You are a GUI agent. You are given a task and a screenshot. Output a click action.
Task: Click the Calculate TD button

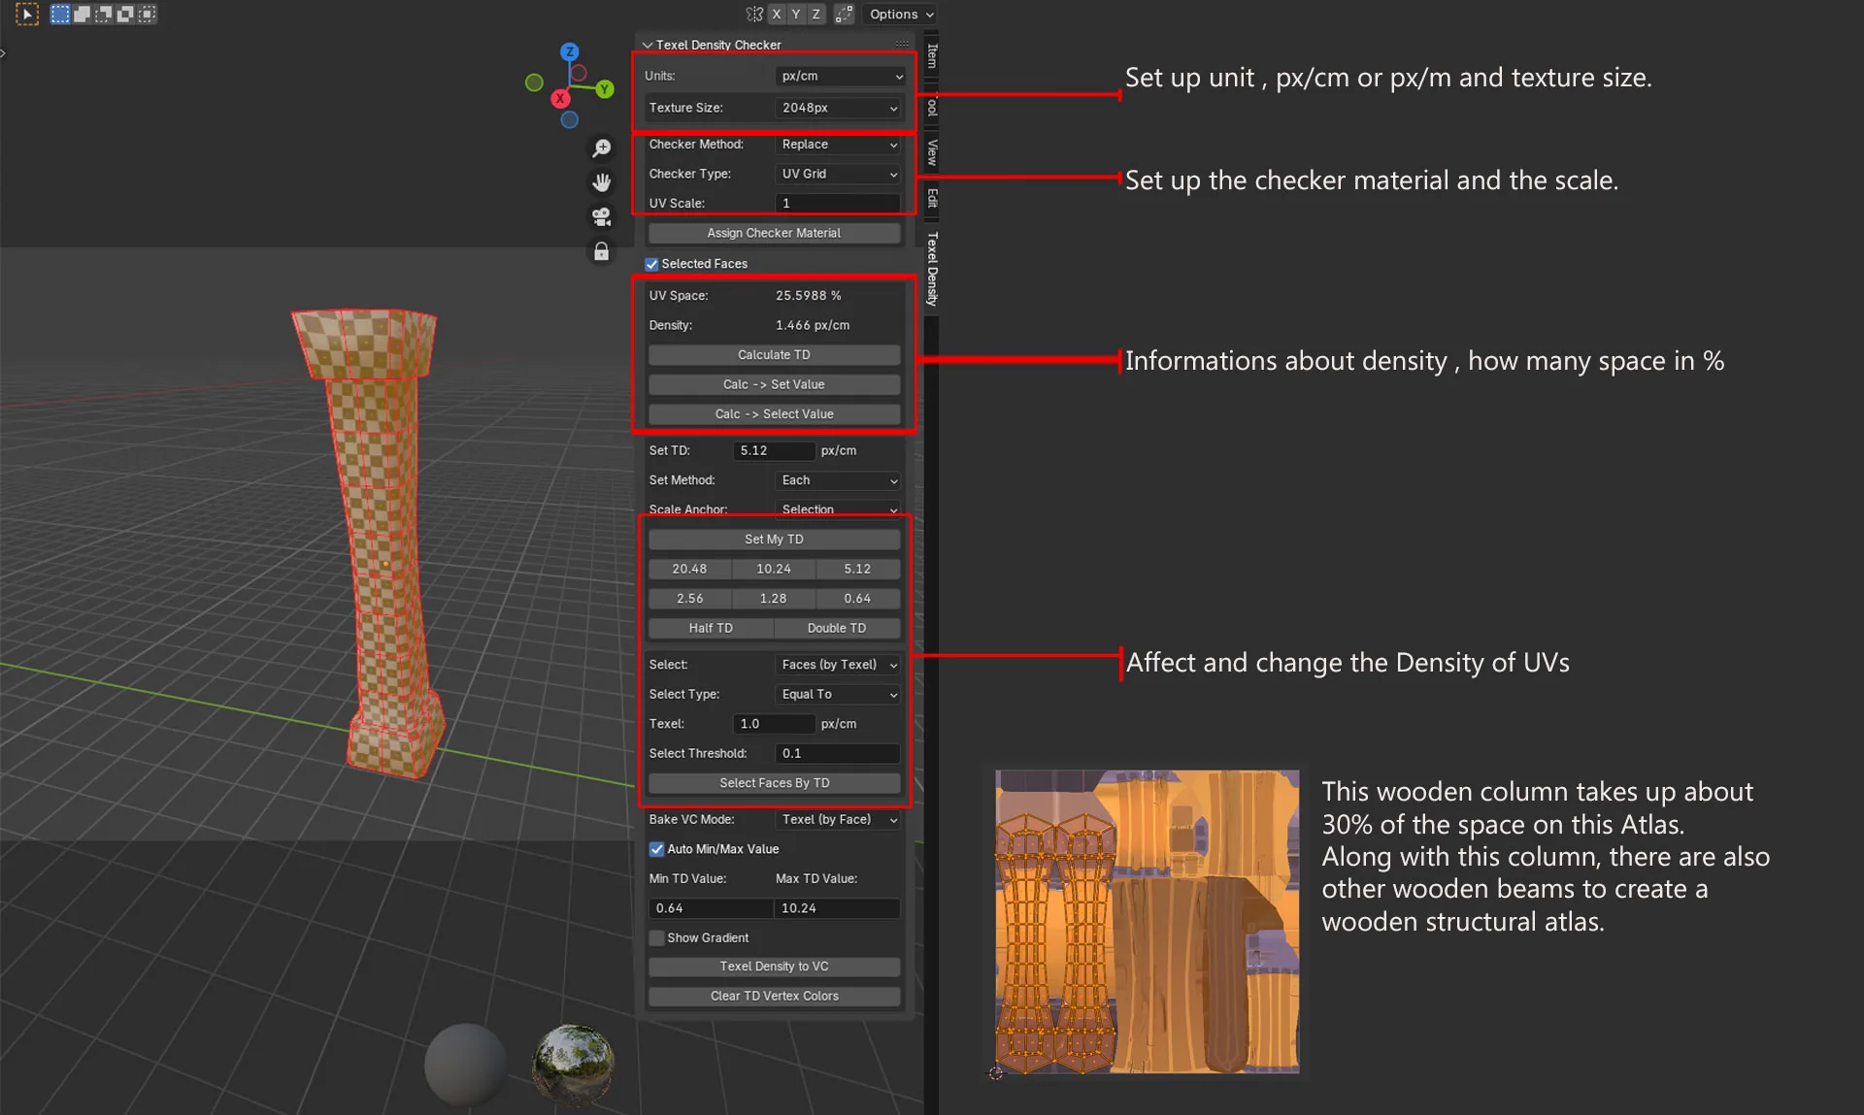(x=774, y=355)
